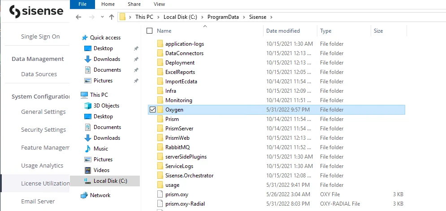Click Local Disk (C:) in address path
Image resolution: width=446 pixels, height=211 pixels.
pos(180,17)
